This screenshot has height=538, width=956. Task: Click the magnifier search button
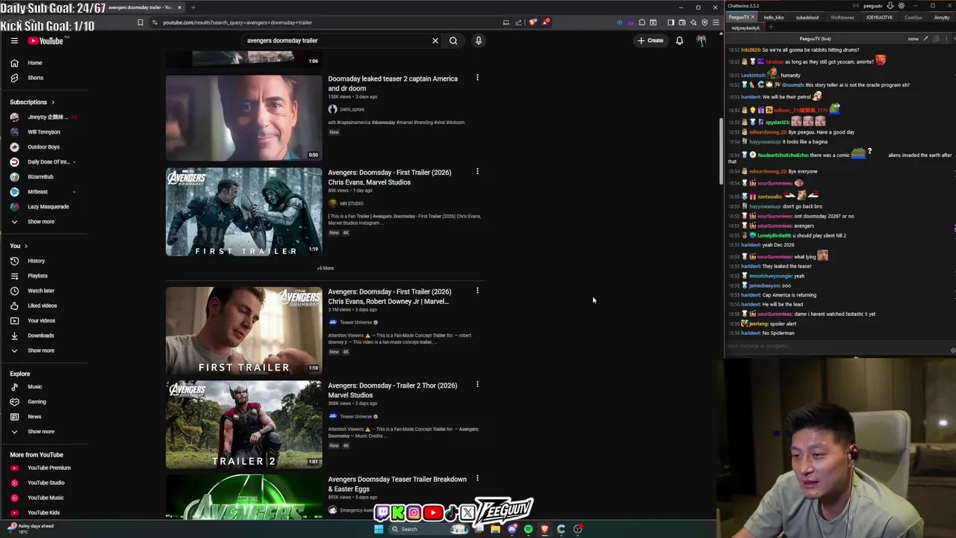pos(453,41)
